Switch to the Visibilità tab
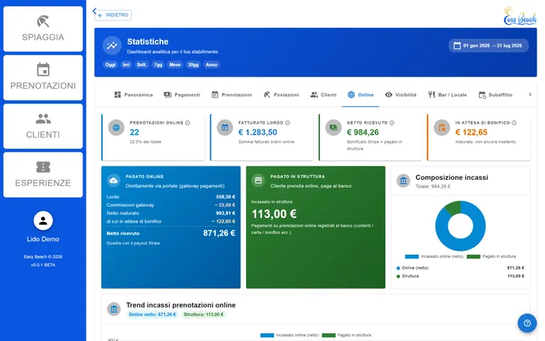 tap(401, 95)
